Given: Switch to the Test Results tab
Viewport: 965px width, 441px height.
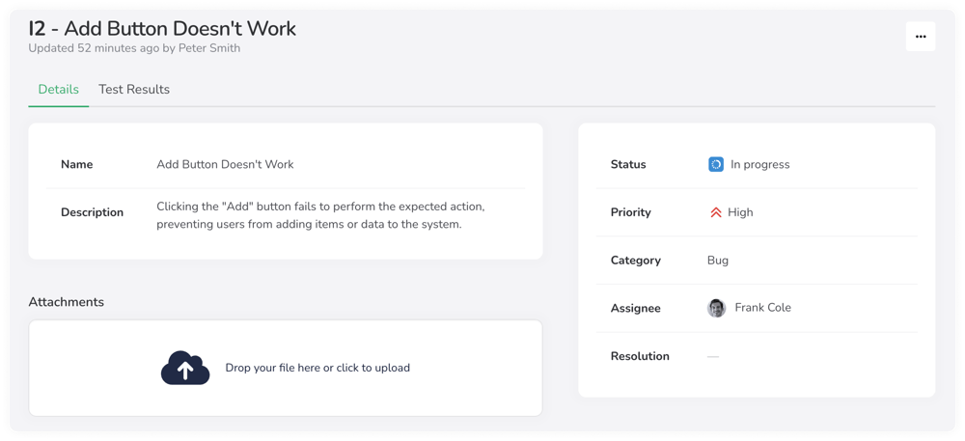Looking at the screenshot, I should pyautogui.click(x=134, y=90).
